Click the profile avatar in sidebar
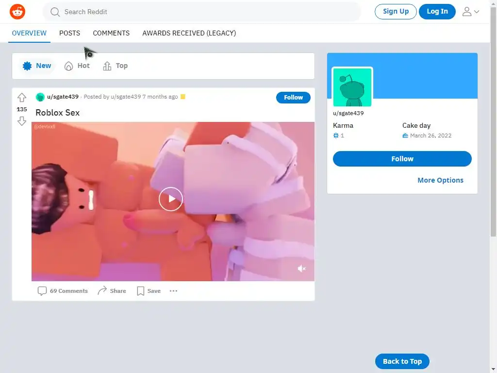The image size is (497, 373). 352,87
